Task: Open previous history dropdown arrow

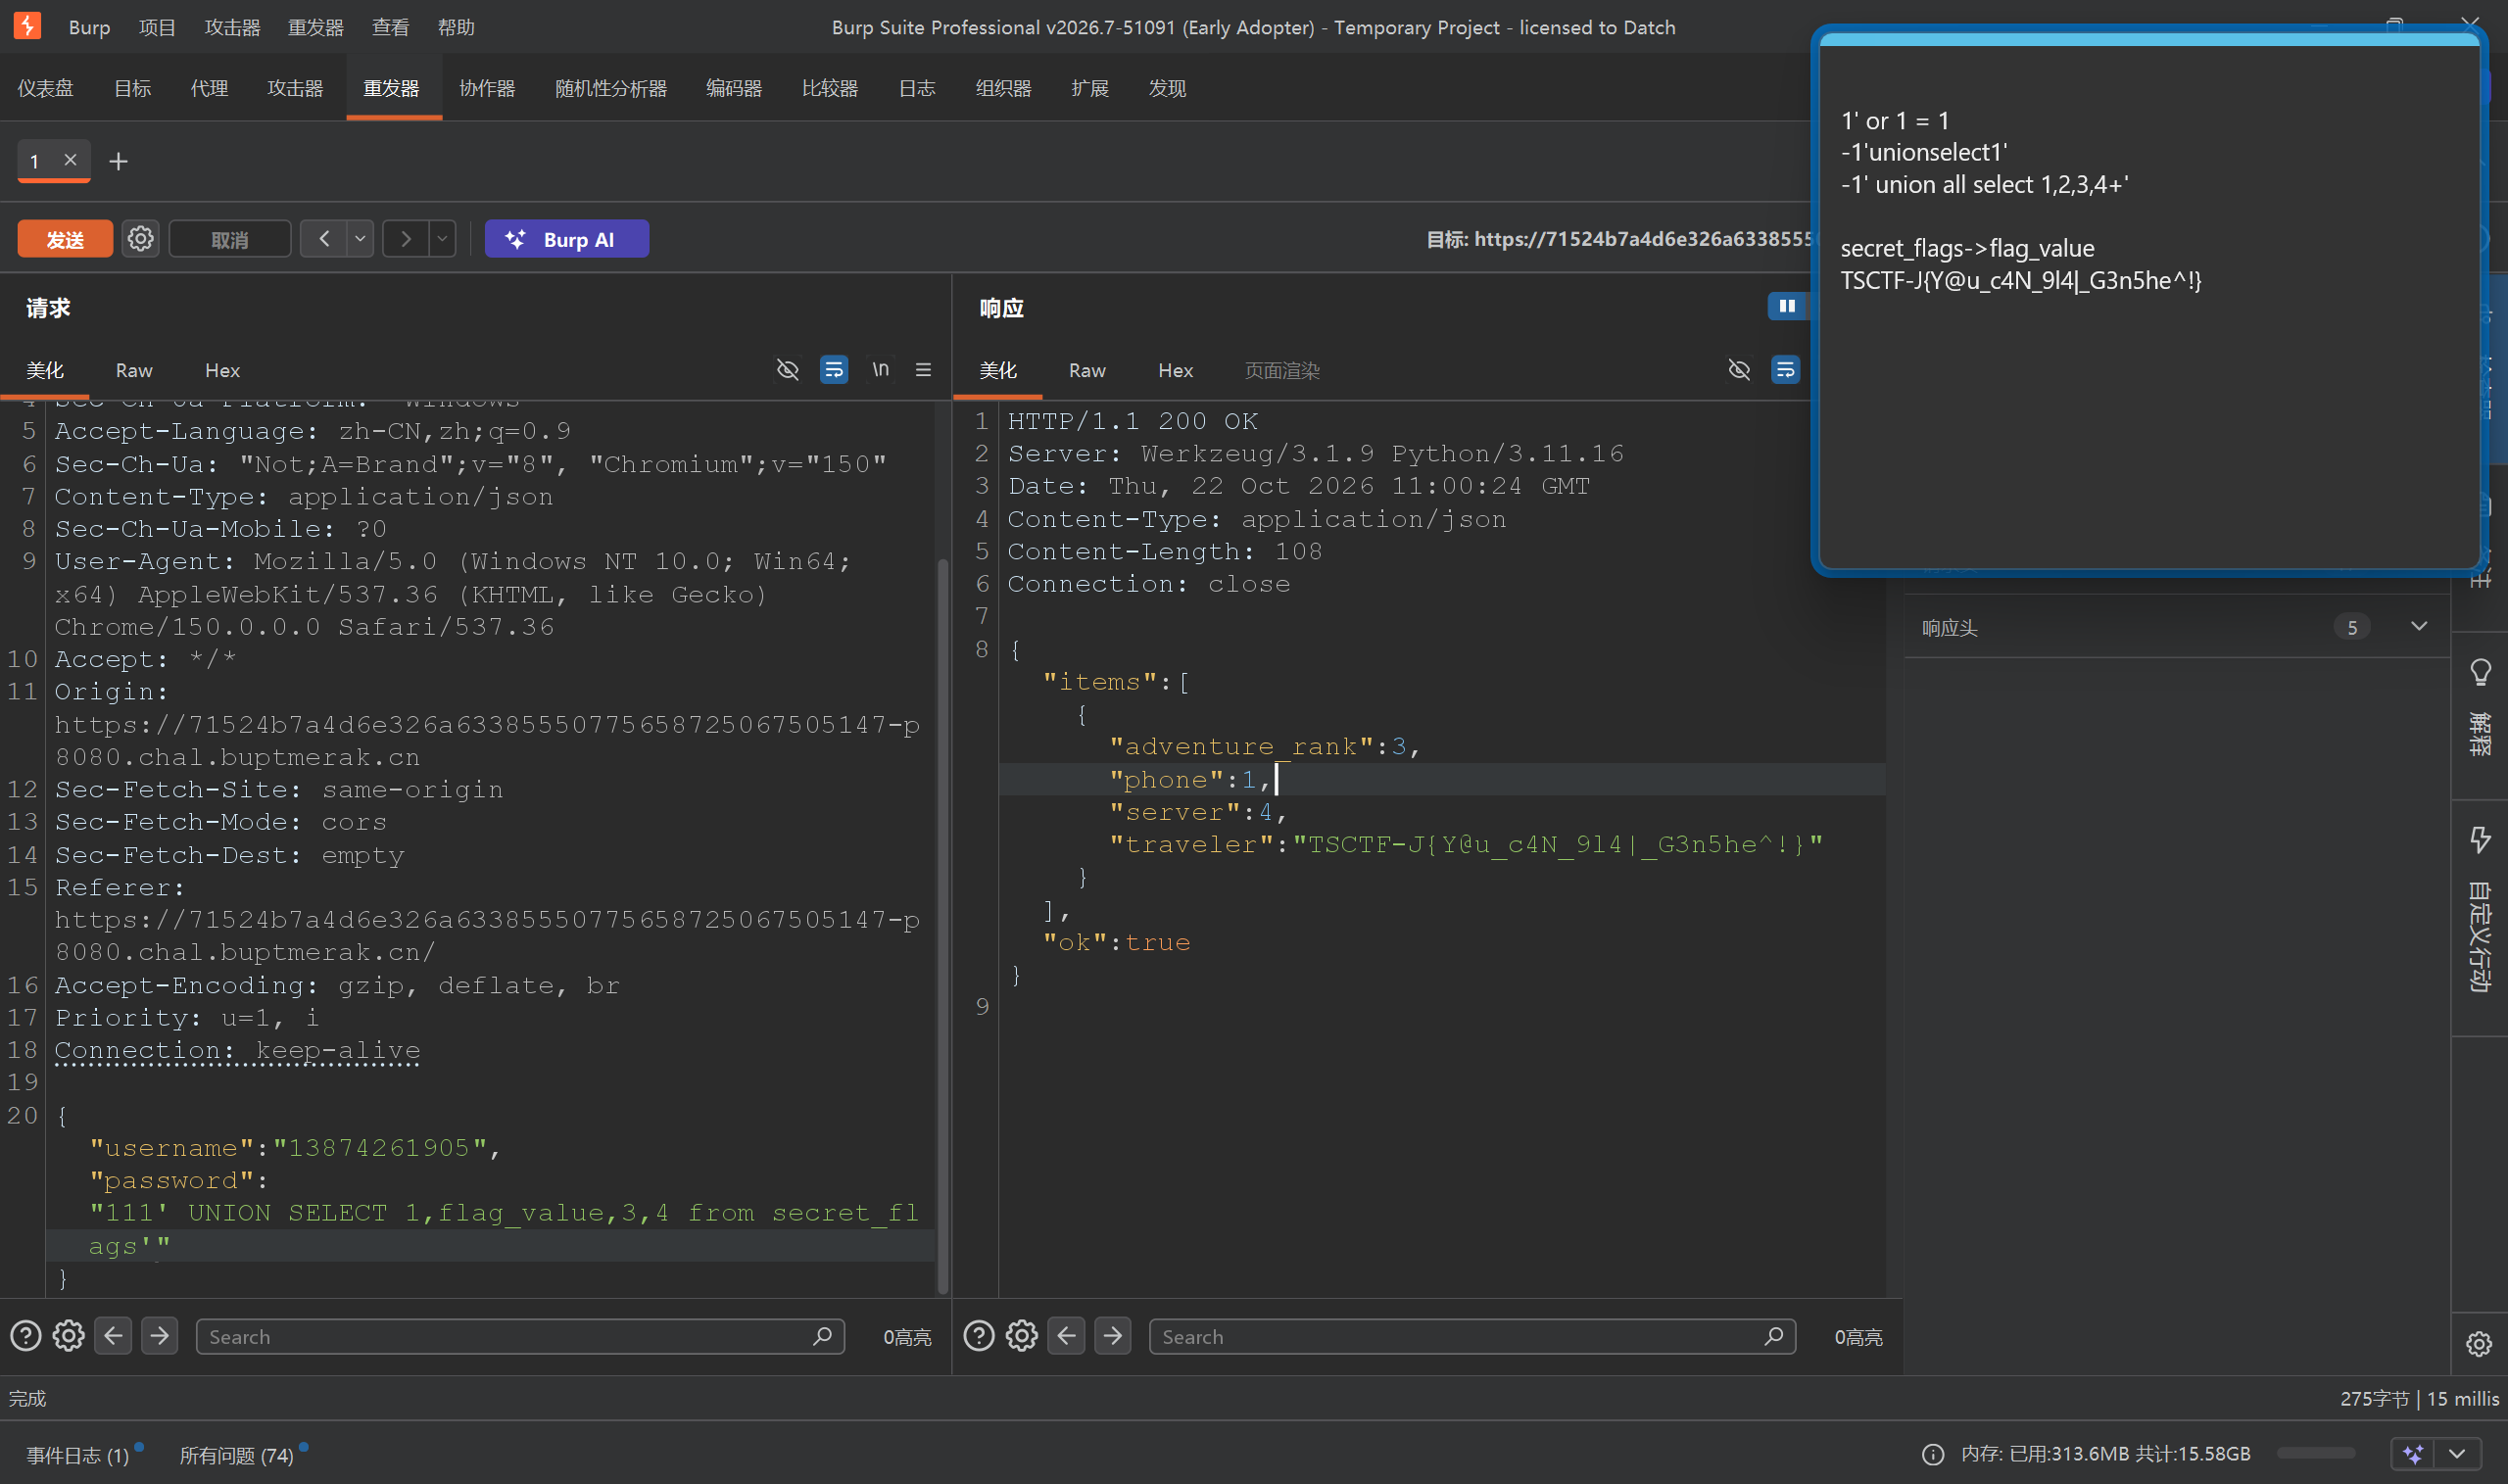Action: coord(360,239)
